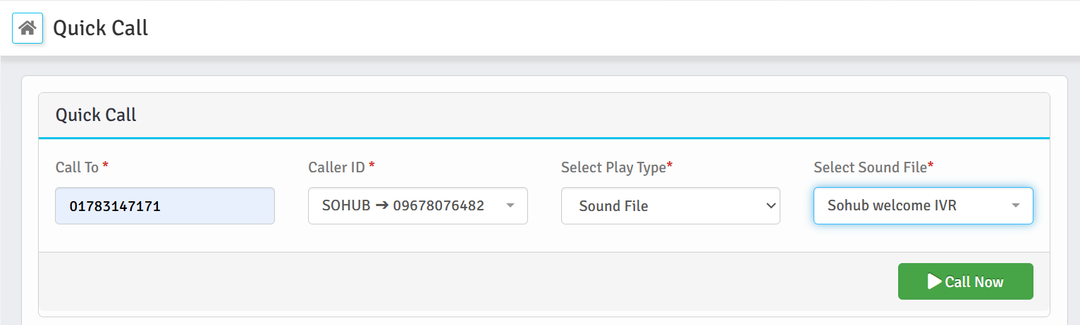Click the play triangle on Call Now
1080x325 pixels.
934,281
